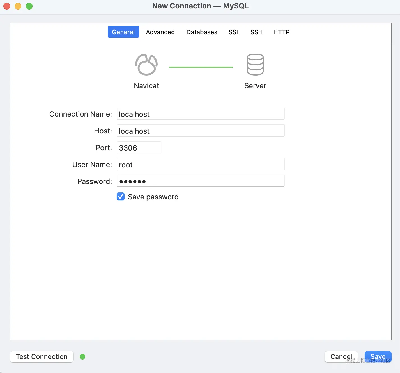This screenshot has height=373, width=400.
Task: Click the 'User Name:' label
Action: pos(92,165)
